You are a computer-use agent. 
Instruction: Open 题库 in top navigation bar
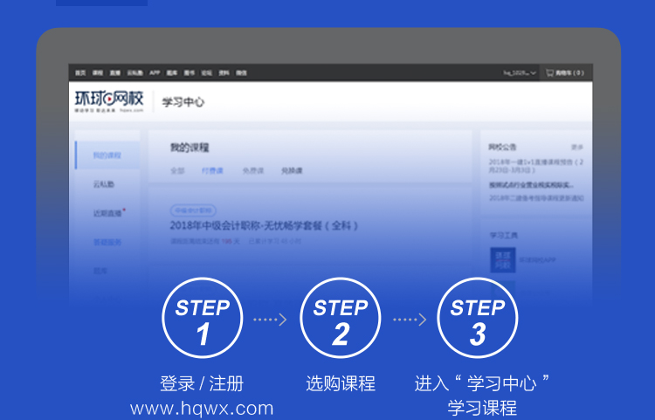pos(172,72)
